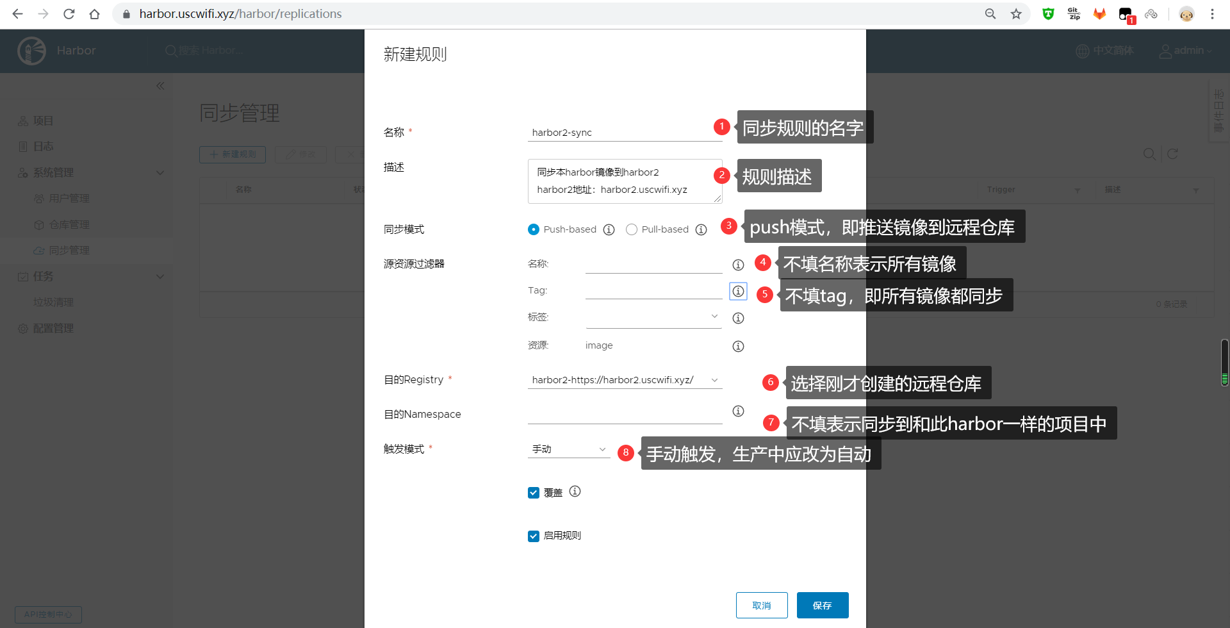Click the browser profile avatar
1230x628 pixels.
1186,13
